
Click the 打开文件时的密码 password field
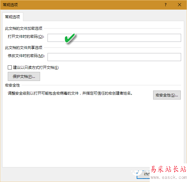(x=114, y=38)
